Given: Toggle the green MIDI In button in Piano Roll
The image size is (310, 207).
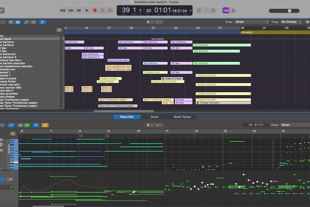Looking at the screenshot, I should (x=27, y=125).
